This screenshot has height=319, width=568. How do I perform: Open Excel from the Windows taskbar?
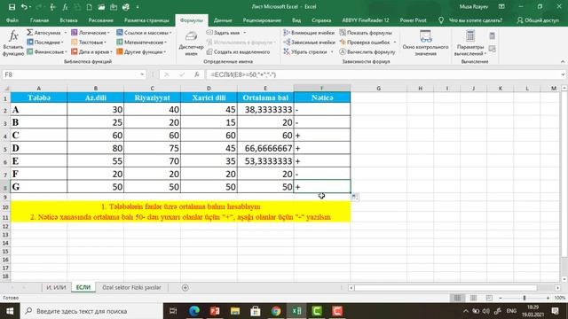(296, 311)
